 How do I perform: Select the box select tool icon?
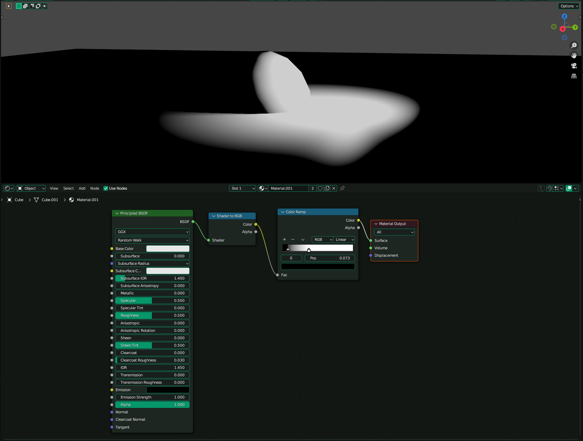point(9,6)
